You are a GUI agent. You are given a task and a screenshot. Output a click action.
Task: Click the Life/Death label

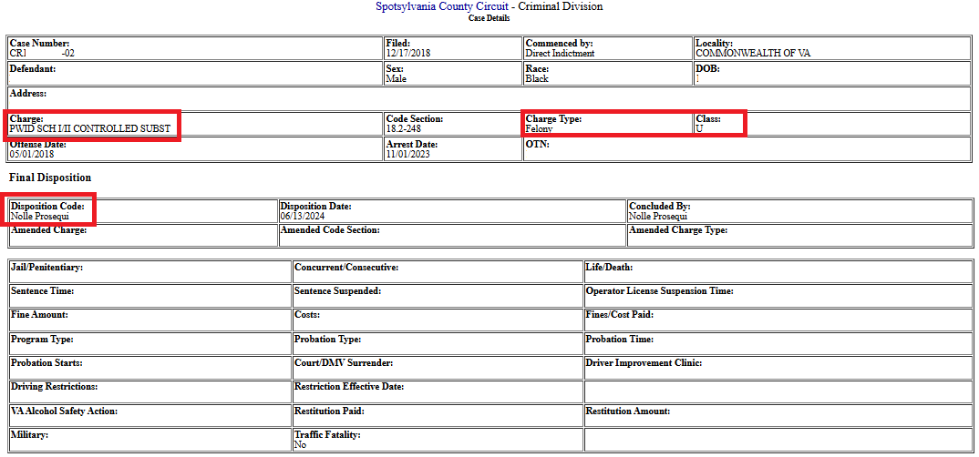tap(610, 267)
